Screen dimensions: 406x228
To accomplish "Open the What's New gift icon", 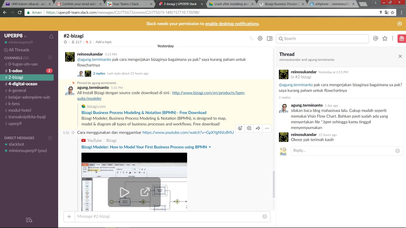I will 402,39.
